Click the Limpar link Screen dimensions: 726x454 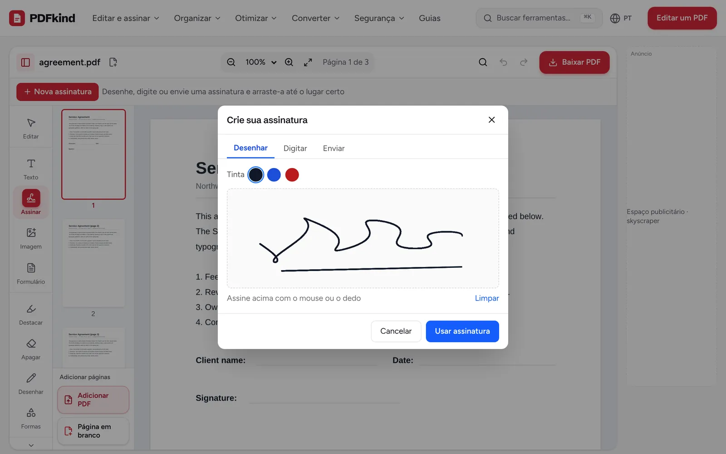pyautogui.click(x=487, y=298)
